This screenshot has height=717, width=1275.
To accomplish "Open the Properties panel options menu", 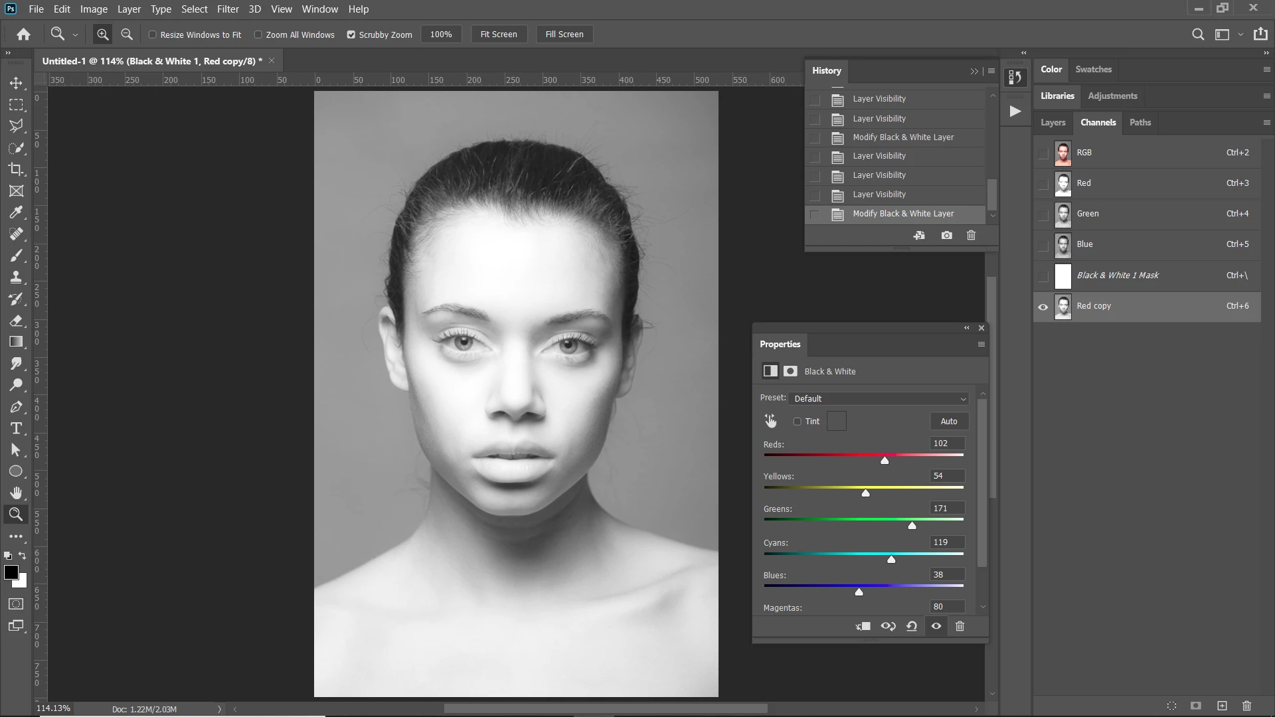I will 981,344.
